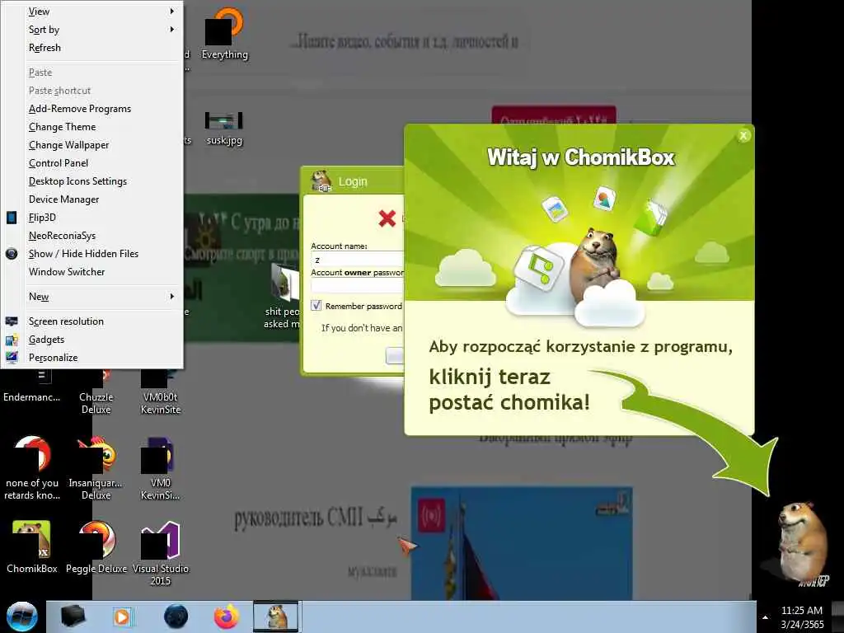Launch Visual Studio 2015 from the desktop
The height and width of the screenshot is (633, 844).
[161, 551]
